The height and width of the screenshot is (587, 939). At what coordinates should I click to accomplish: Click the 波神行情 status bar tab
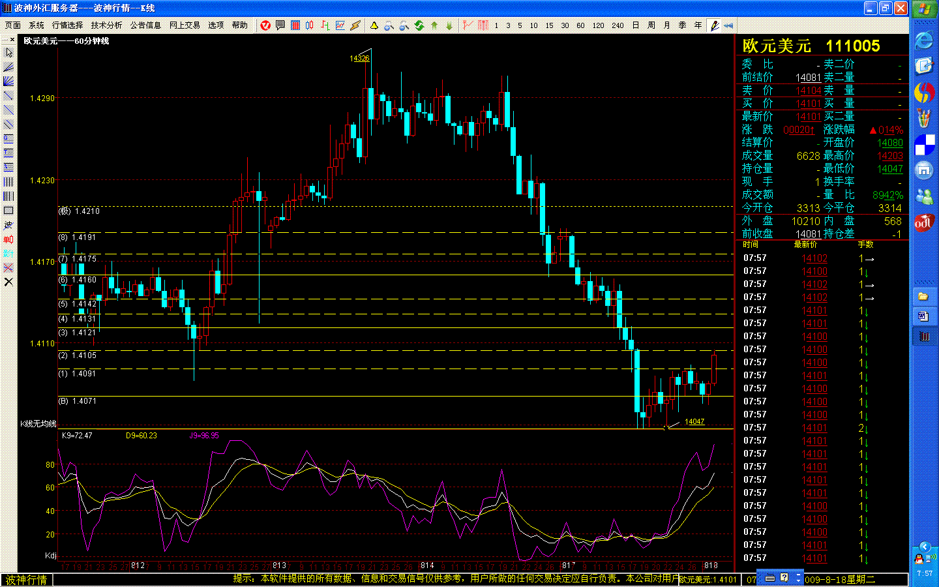coord(27,580)
